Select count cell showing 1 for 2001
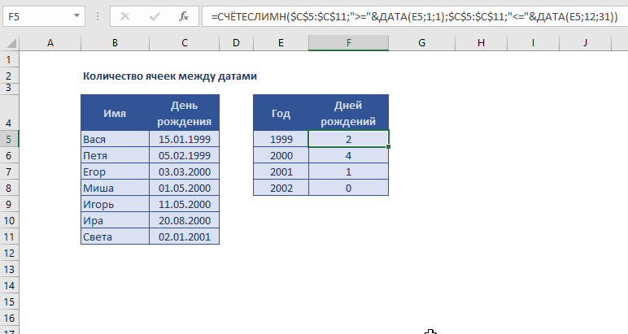Screen dimensions: 628x334 tap(348, 172)
